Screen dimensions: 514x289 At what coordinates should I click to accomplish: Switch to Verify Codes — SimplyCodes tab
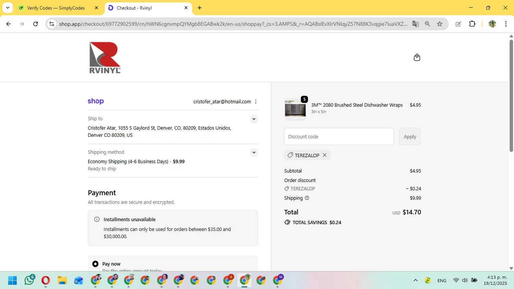(x=56, y=8)
